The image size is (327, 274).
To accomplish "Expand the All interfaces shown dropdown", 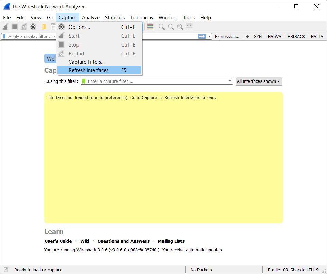I will [259, 81].
